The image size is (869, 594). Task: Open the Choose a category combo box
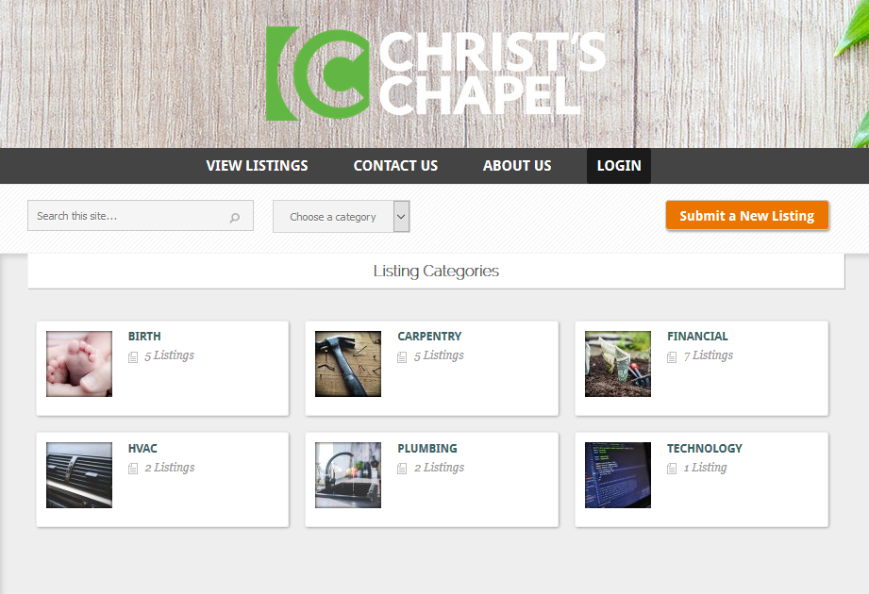point(342,217)
